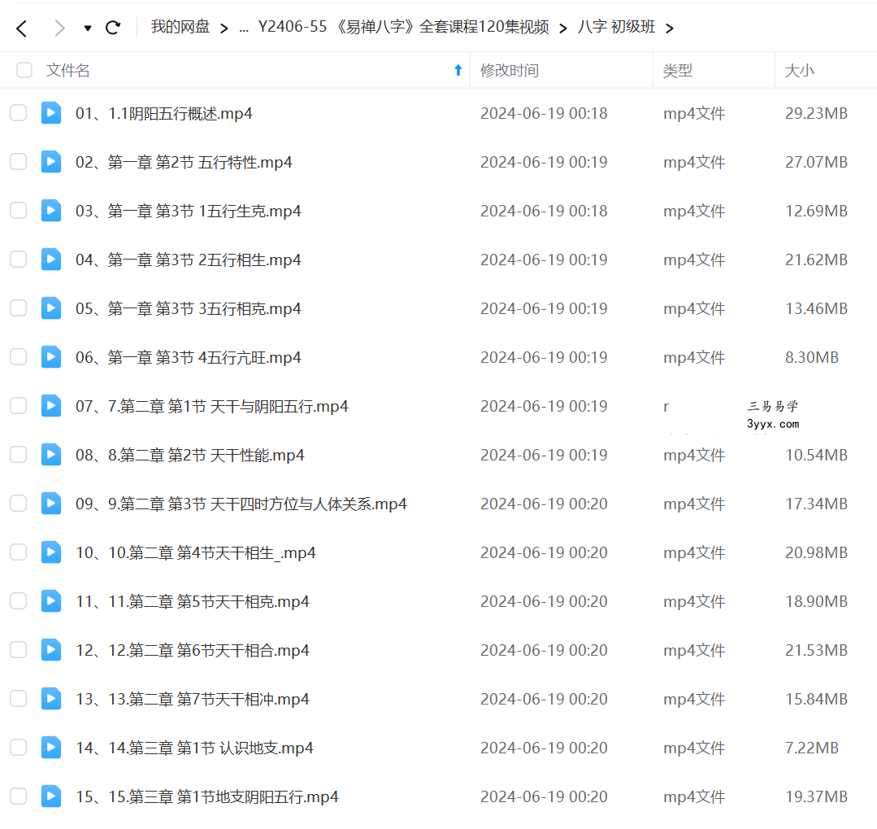This screenshot has height=829, width=877.
Task: Check the box for 08、8.第二章 第2节 天干性能.mp4
Action: pyautogui.click(x=19, y=455)
